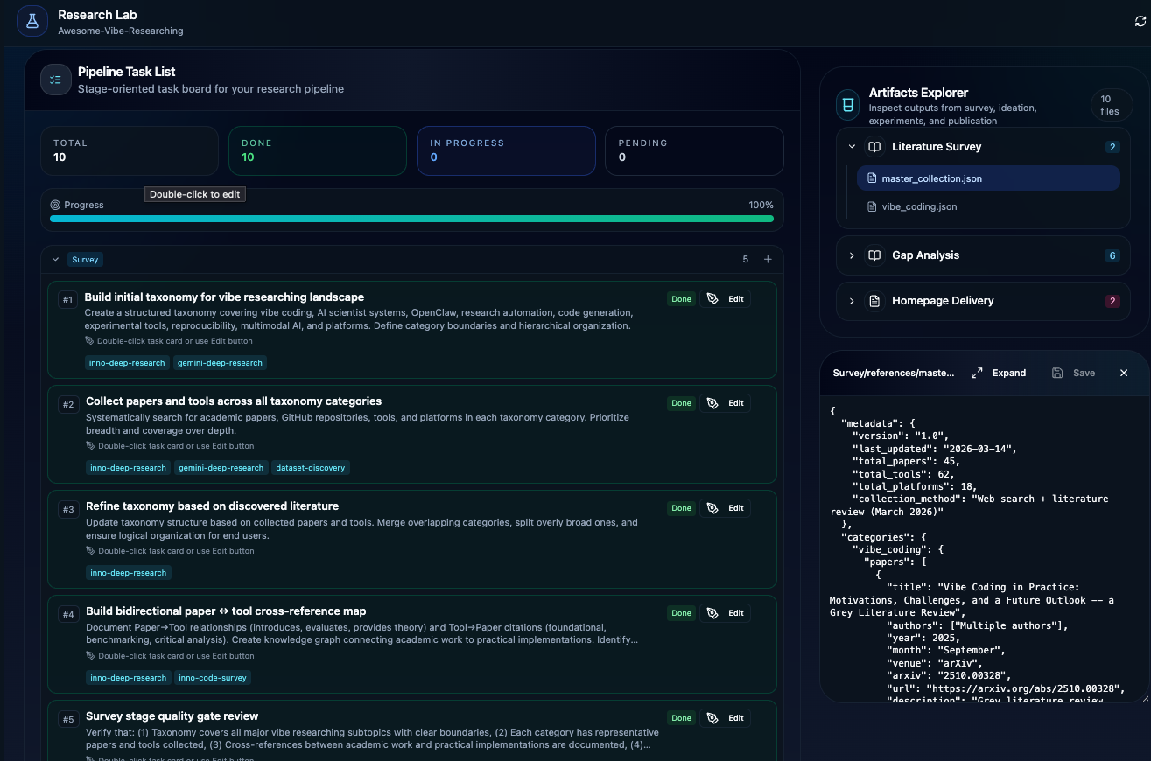This screenshot has width=1151, height=761.
Task: Close the master_collection file preview panel
Action: [x=1124, y=373]
